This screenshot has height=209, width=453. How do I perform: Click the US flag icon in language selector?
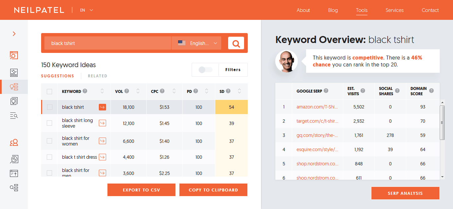tap(182, 43)
